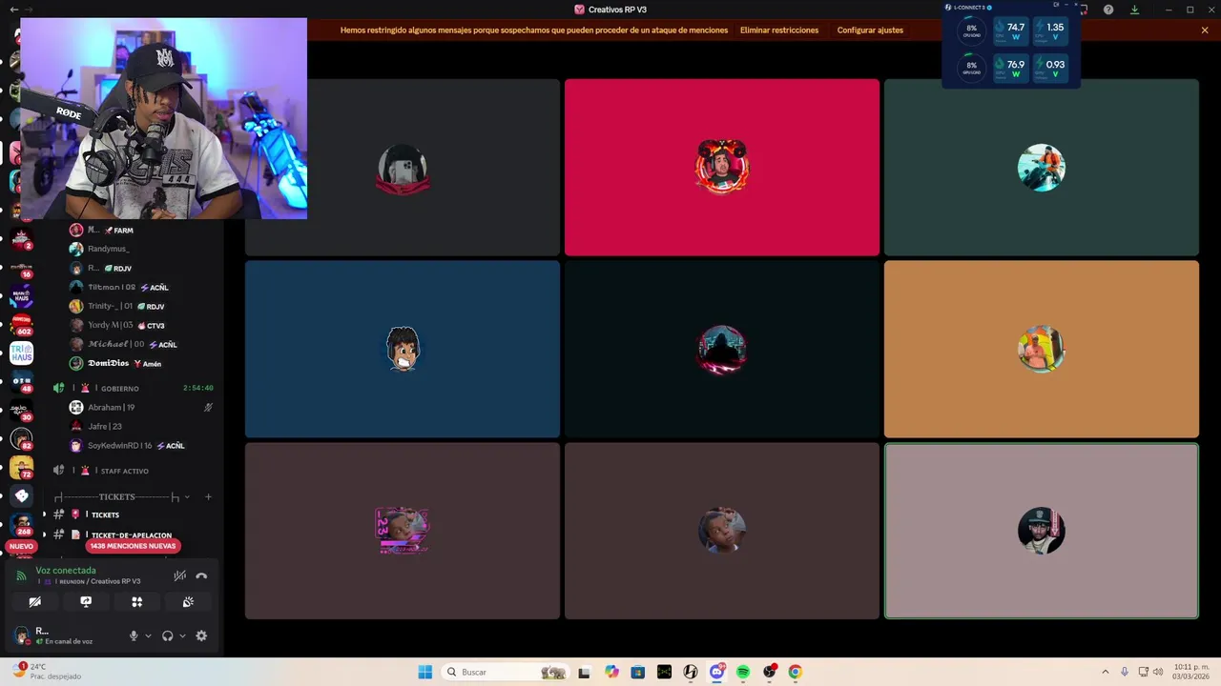Open Copilot from the taskbar

coord(611,672)
